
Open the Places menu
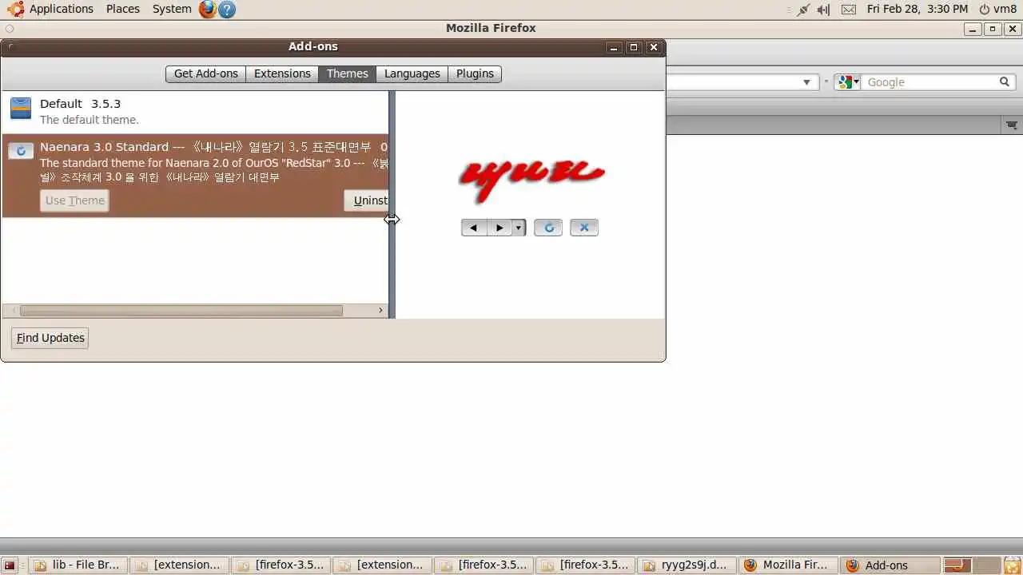pyautogui.click(x=123, y=9)
